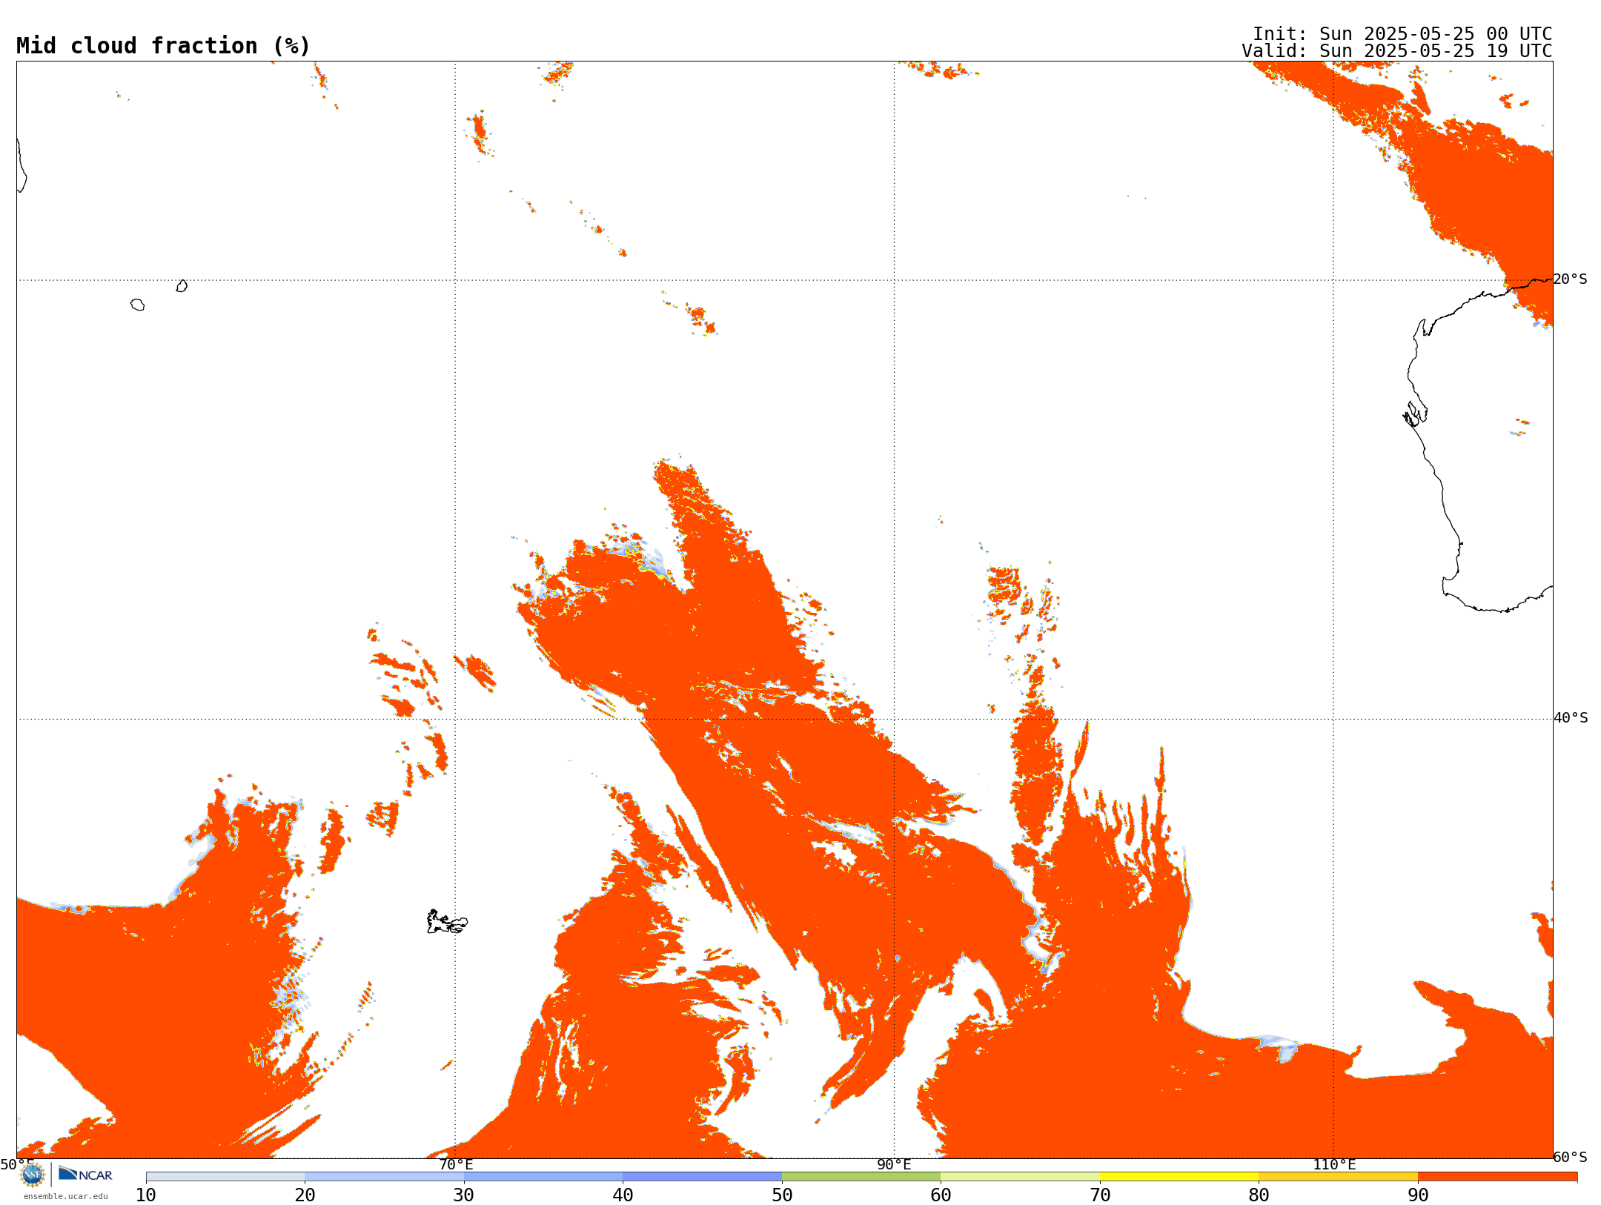Click the NCAR logo
1601x1205 pixels.
[85, 1174]
